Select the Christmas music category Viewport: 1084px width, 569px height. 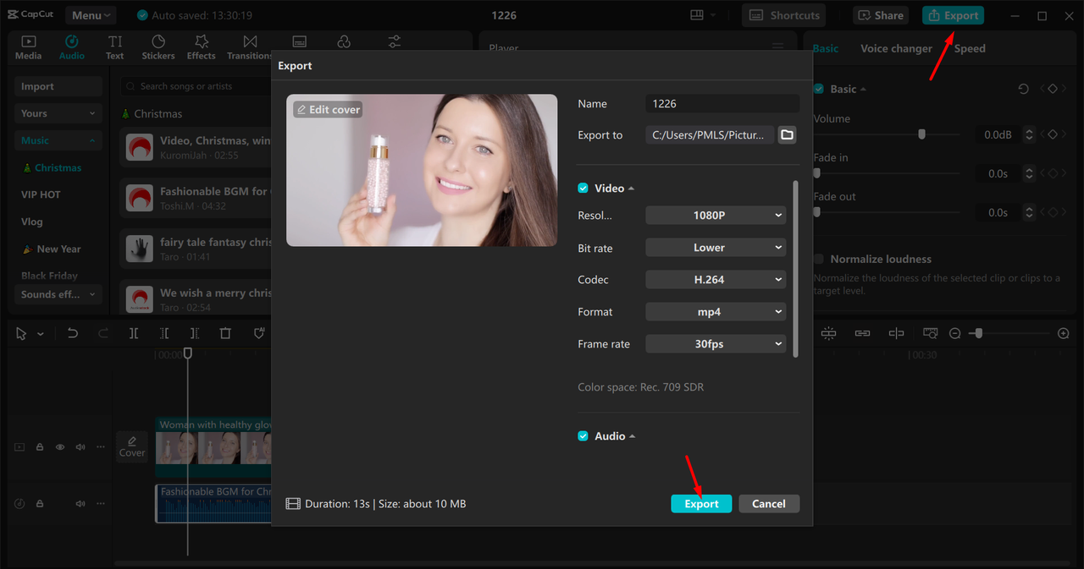point(53,167)
